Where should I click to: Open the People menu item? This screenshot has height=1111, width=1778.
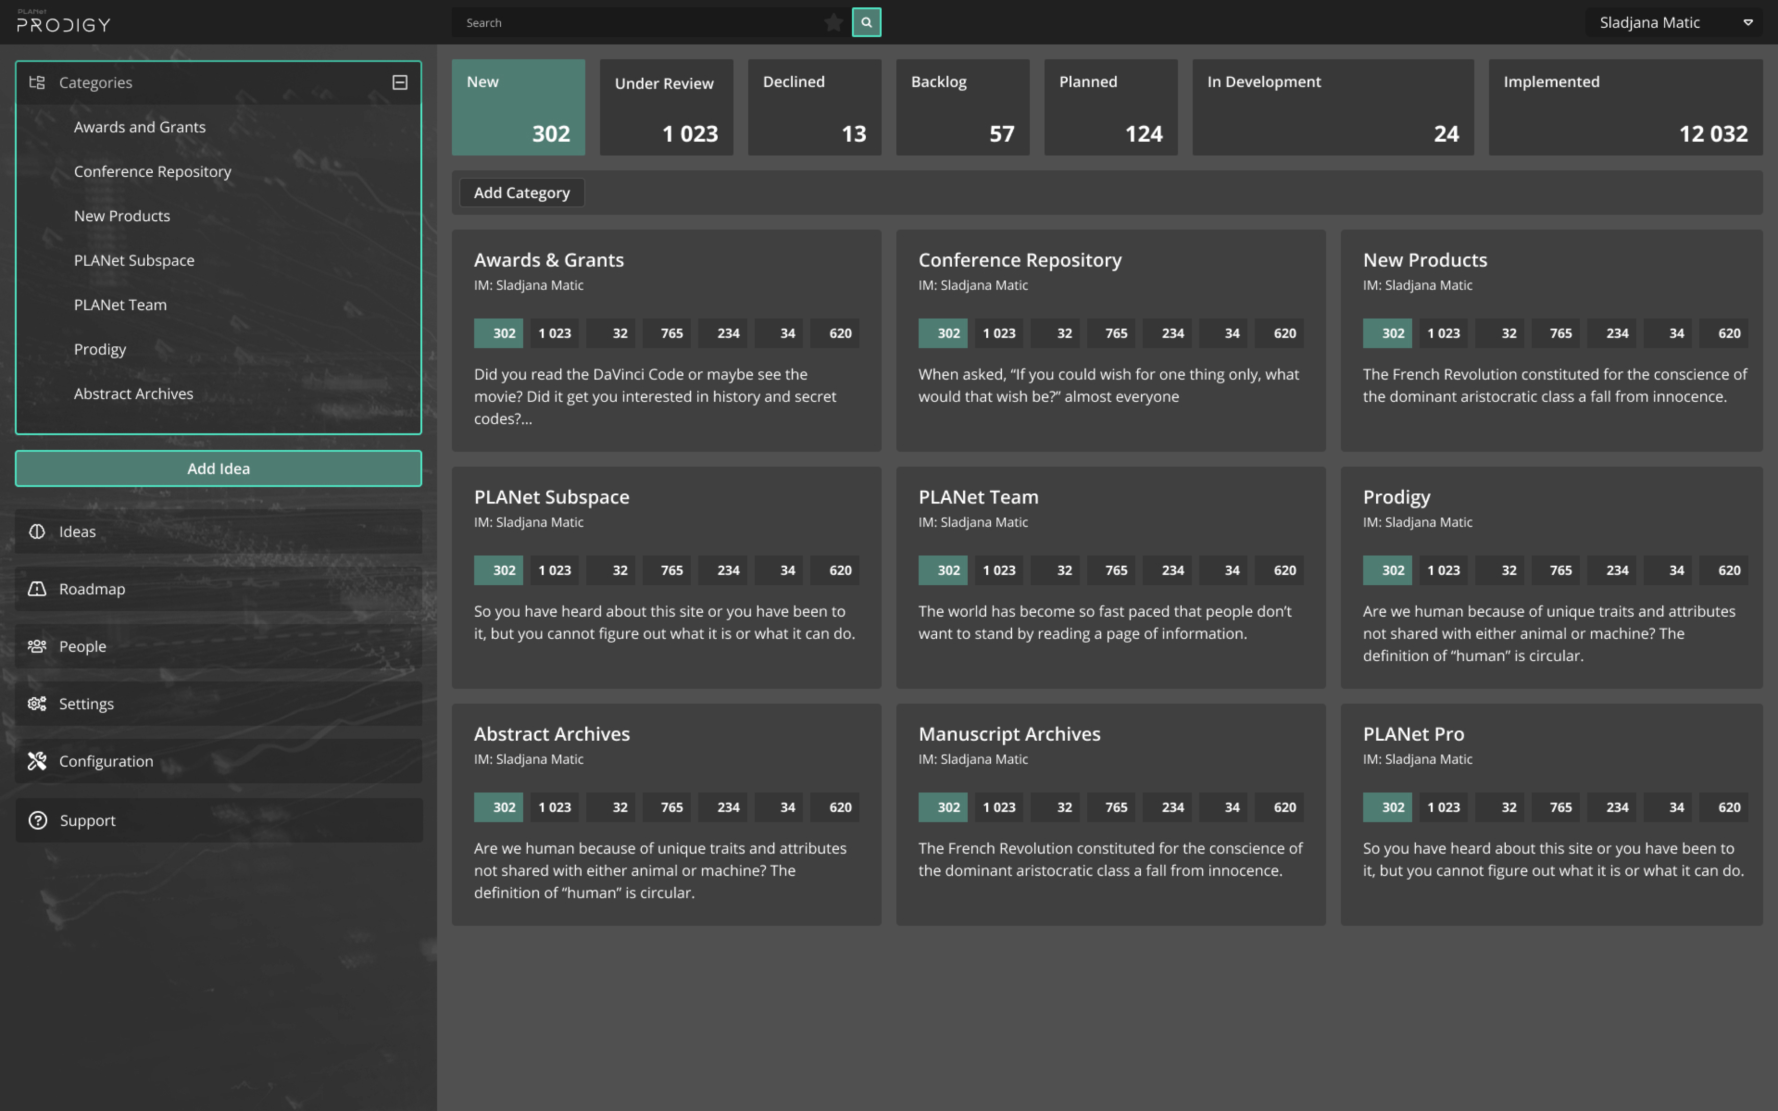click(x=218, y=646)
